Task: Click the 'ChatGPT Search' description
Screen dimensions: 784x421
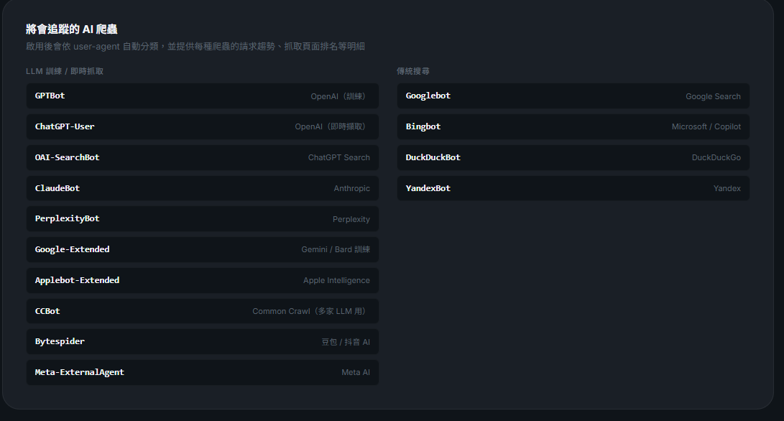Action: 339,157
